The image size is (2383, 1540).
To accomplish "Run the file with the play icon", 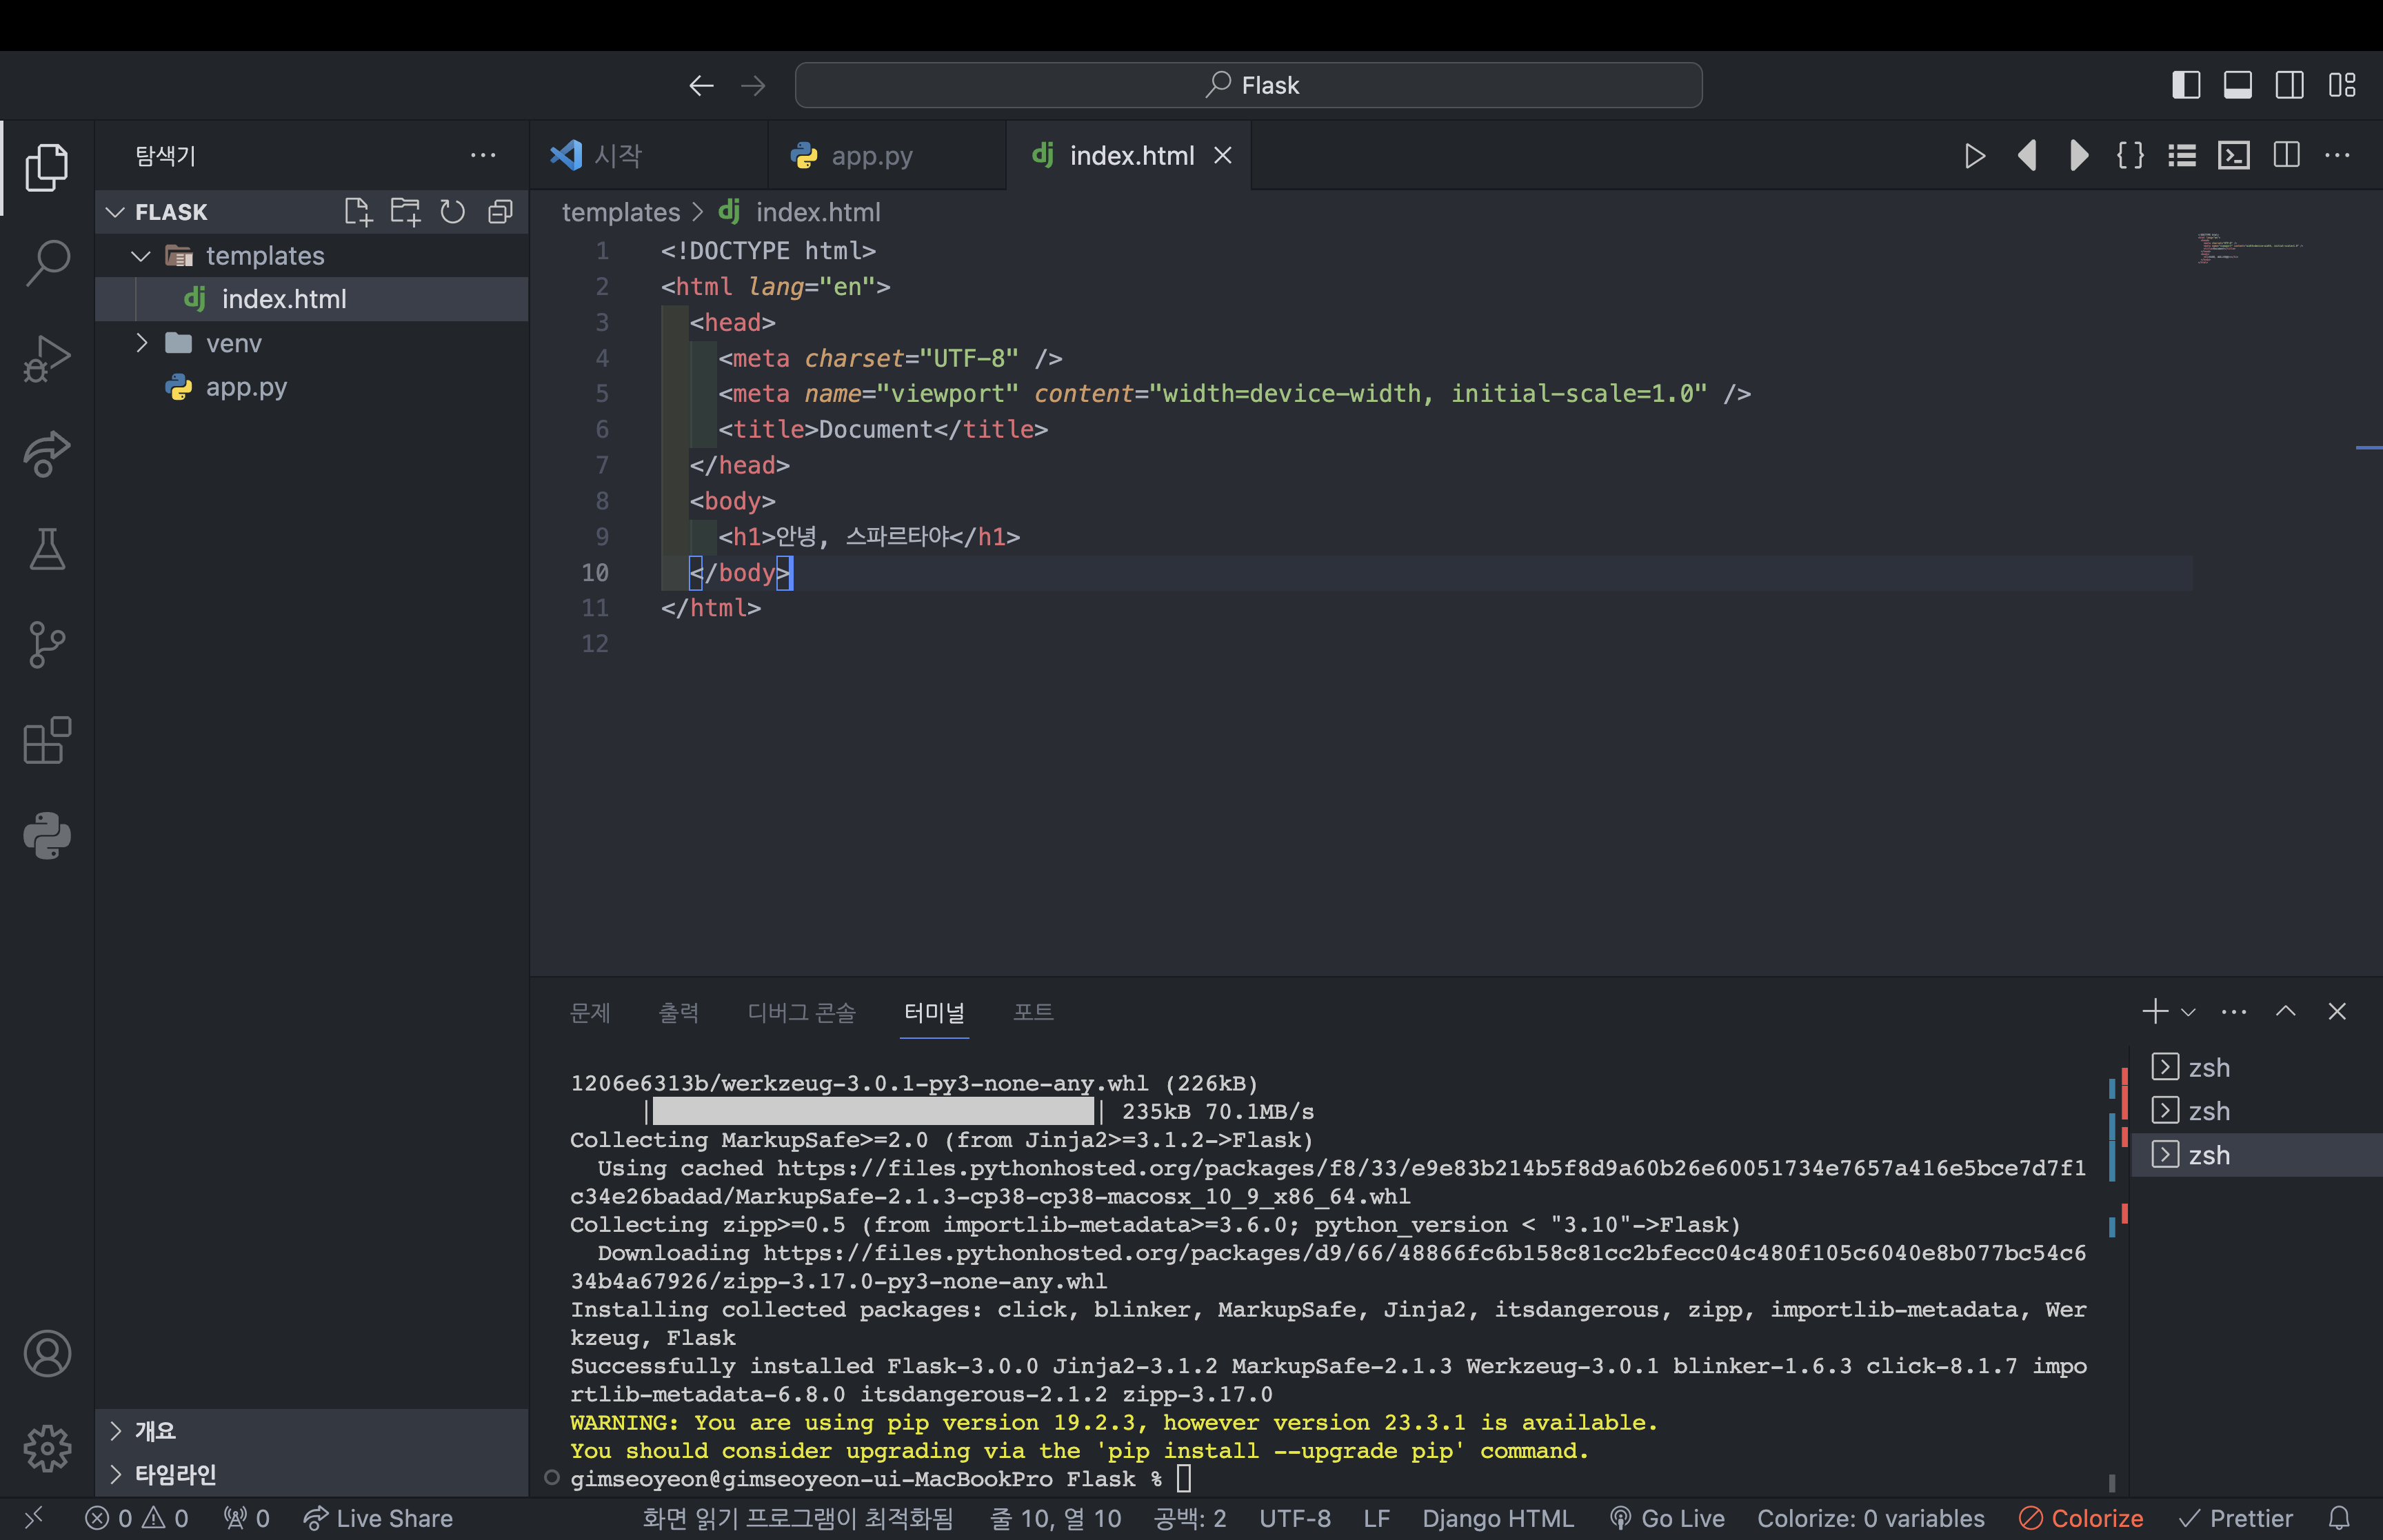I will point(1974,156).
